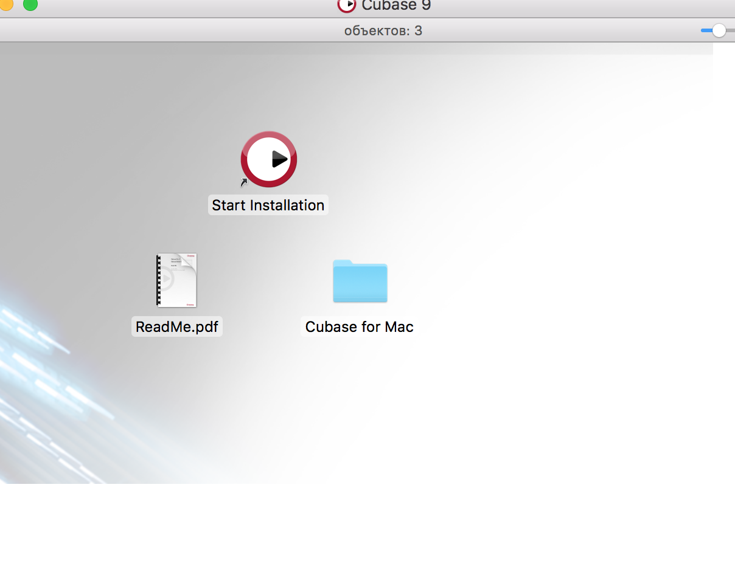Click the yellow minimize window button
Viewport: 735px width, 569px height.
click(x=5, y=4)
